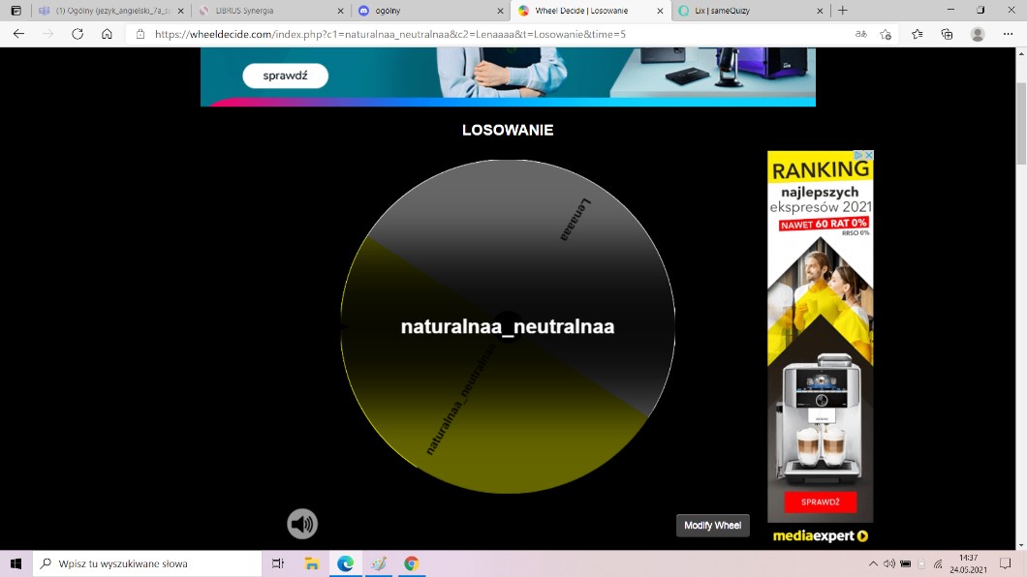Refresh the Wheel Decide page
1027x577 pixels.
(x=78, y=34)
